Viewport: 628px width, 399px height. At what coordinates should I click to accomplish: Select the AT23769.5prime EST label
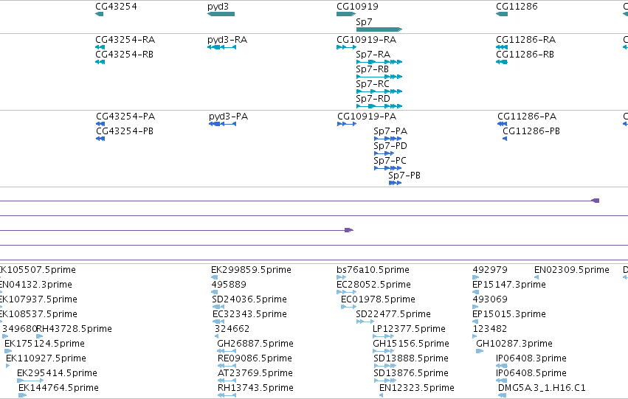[x=255, y=373]
